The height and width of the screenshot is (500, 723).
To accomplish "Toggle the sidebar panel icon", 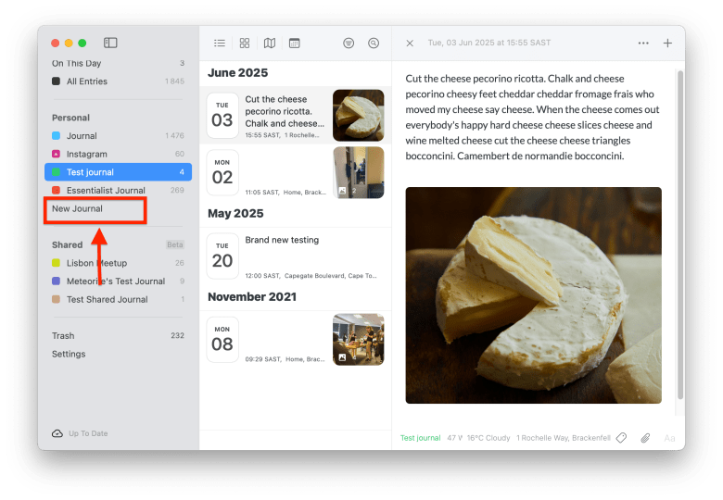I will (x=110, y=43).
